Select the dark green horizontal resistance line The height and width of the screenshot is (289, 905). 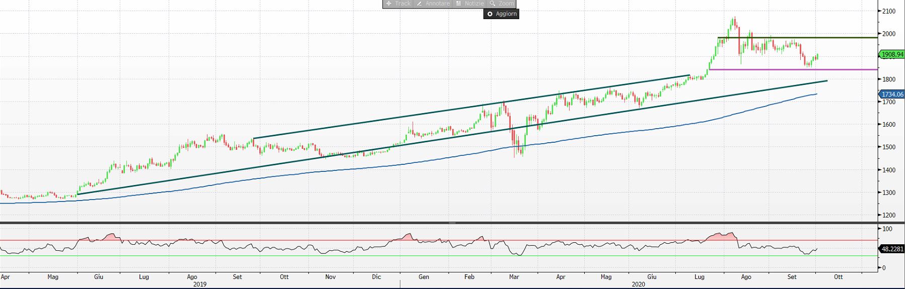pyautogui.click(x=798, y=38)
